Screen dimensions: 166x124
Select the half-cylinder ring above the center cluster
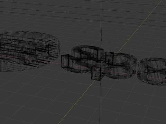[x=87, y=53]
